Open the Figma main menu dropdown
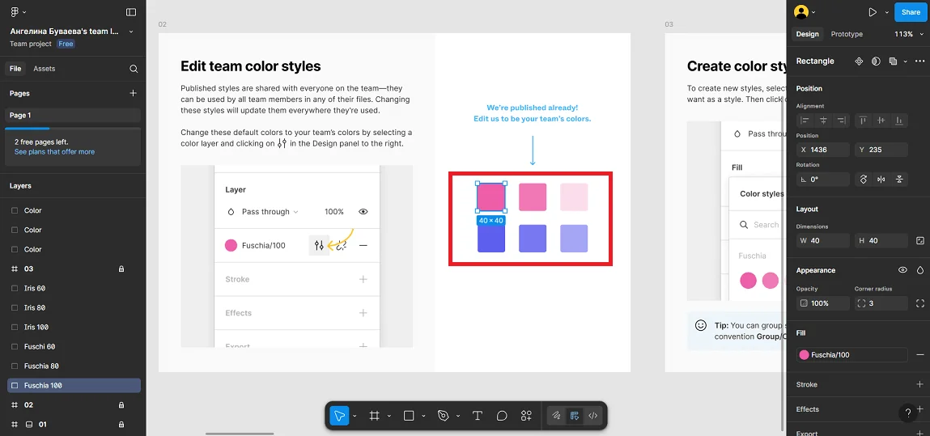Viewport: 930px width, 436px height. coord(18,12)
